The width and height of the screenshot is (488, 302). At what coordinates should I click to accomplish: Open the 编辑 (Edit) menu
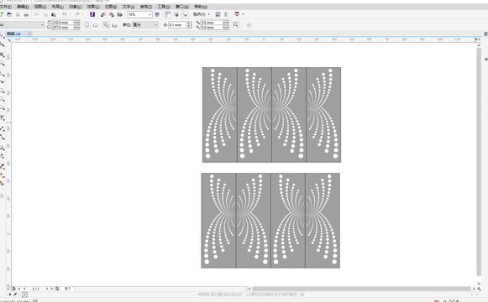coord(23,7)
